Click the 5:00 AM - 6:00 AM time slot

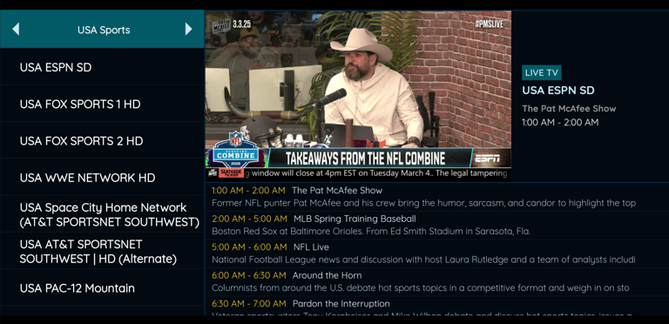pyautogui.click(x=250, y=246)
